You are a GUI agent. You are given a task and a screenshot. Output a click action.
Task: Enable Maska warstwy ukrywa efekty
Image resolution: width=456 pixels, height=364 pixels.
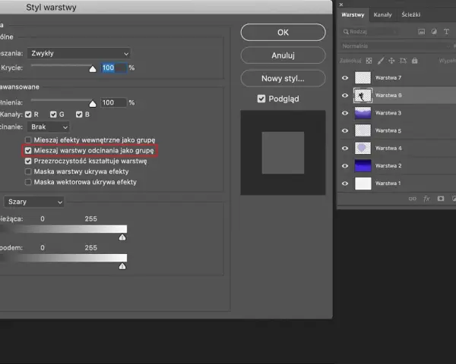click(28, 171)
